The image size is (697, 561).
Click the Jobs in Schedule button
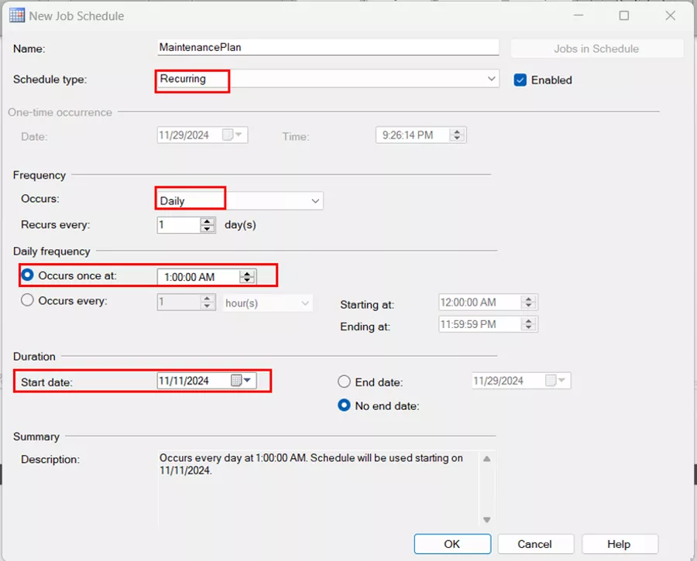point(596,49)
